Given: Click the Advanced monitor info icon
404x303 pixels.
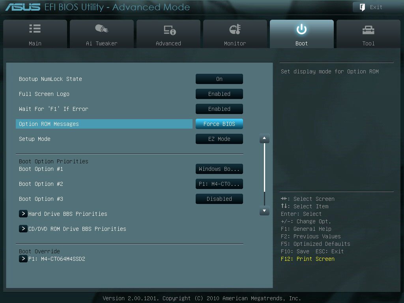Looking at the screenshot, I should tap(170, 30).
